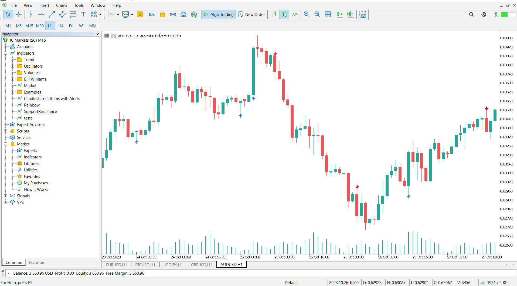Zoom out the chart
Viewport: 517px width, 286px height.
(317, 14)
